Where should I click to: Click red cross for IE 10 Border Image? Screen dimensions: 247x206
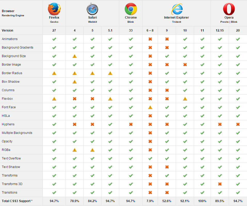point(185,65)
